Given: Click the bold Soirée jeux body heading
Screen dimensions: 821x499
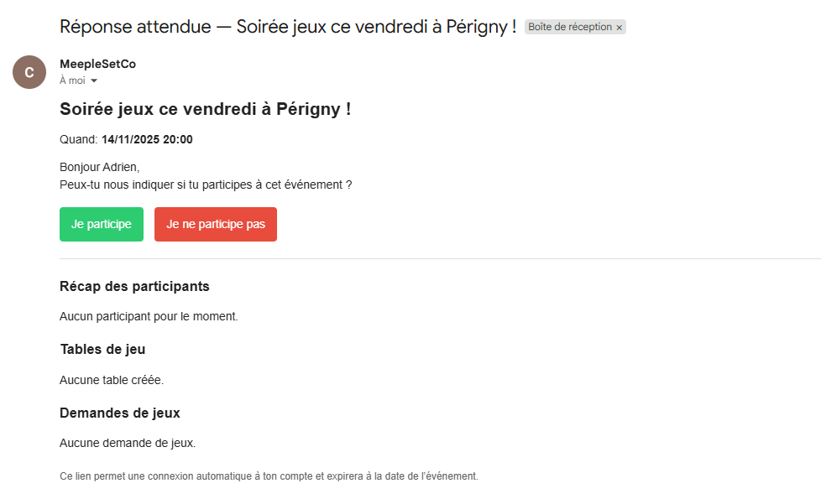Looking at the screenshot, I should (205, 109).
